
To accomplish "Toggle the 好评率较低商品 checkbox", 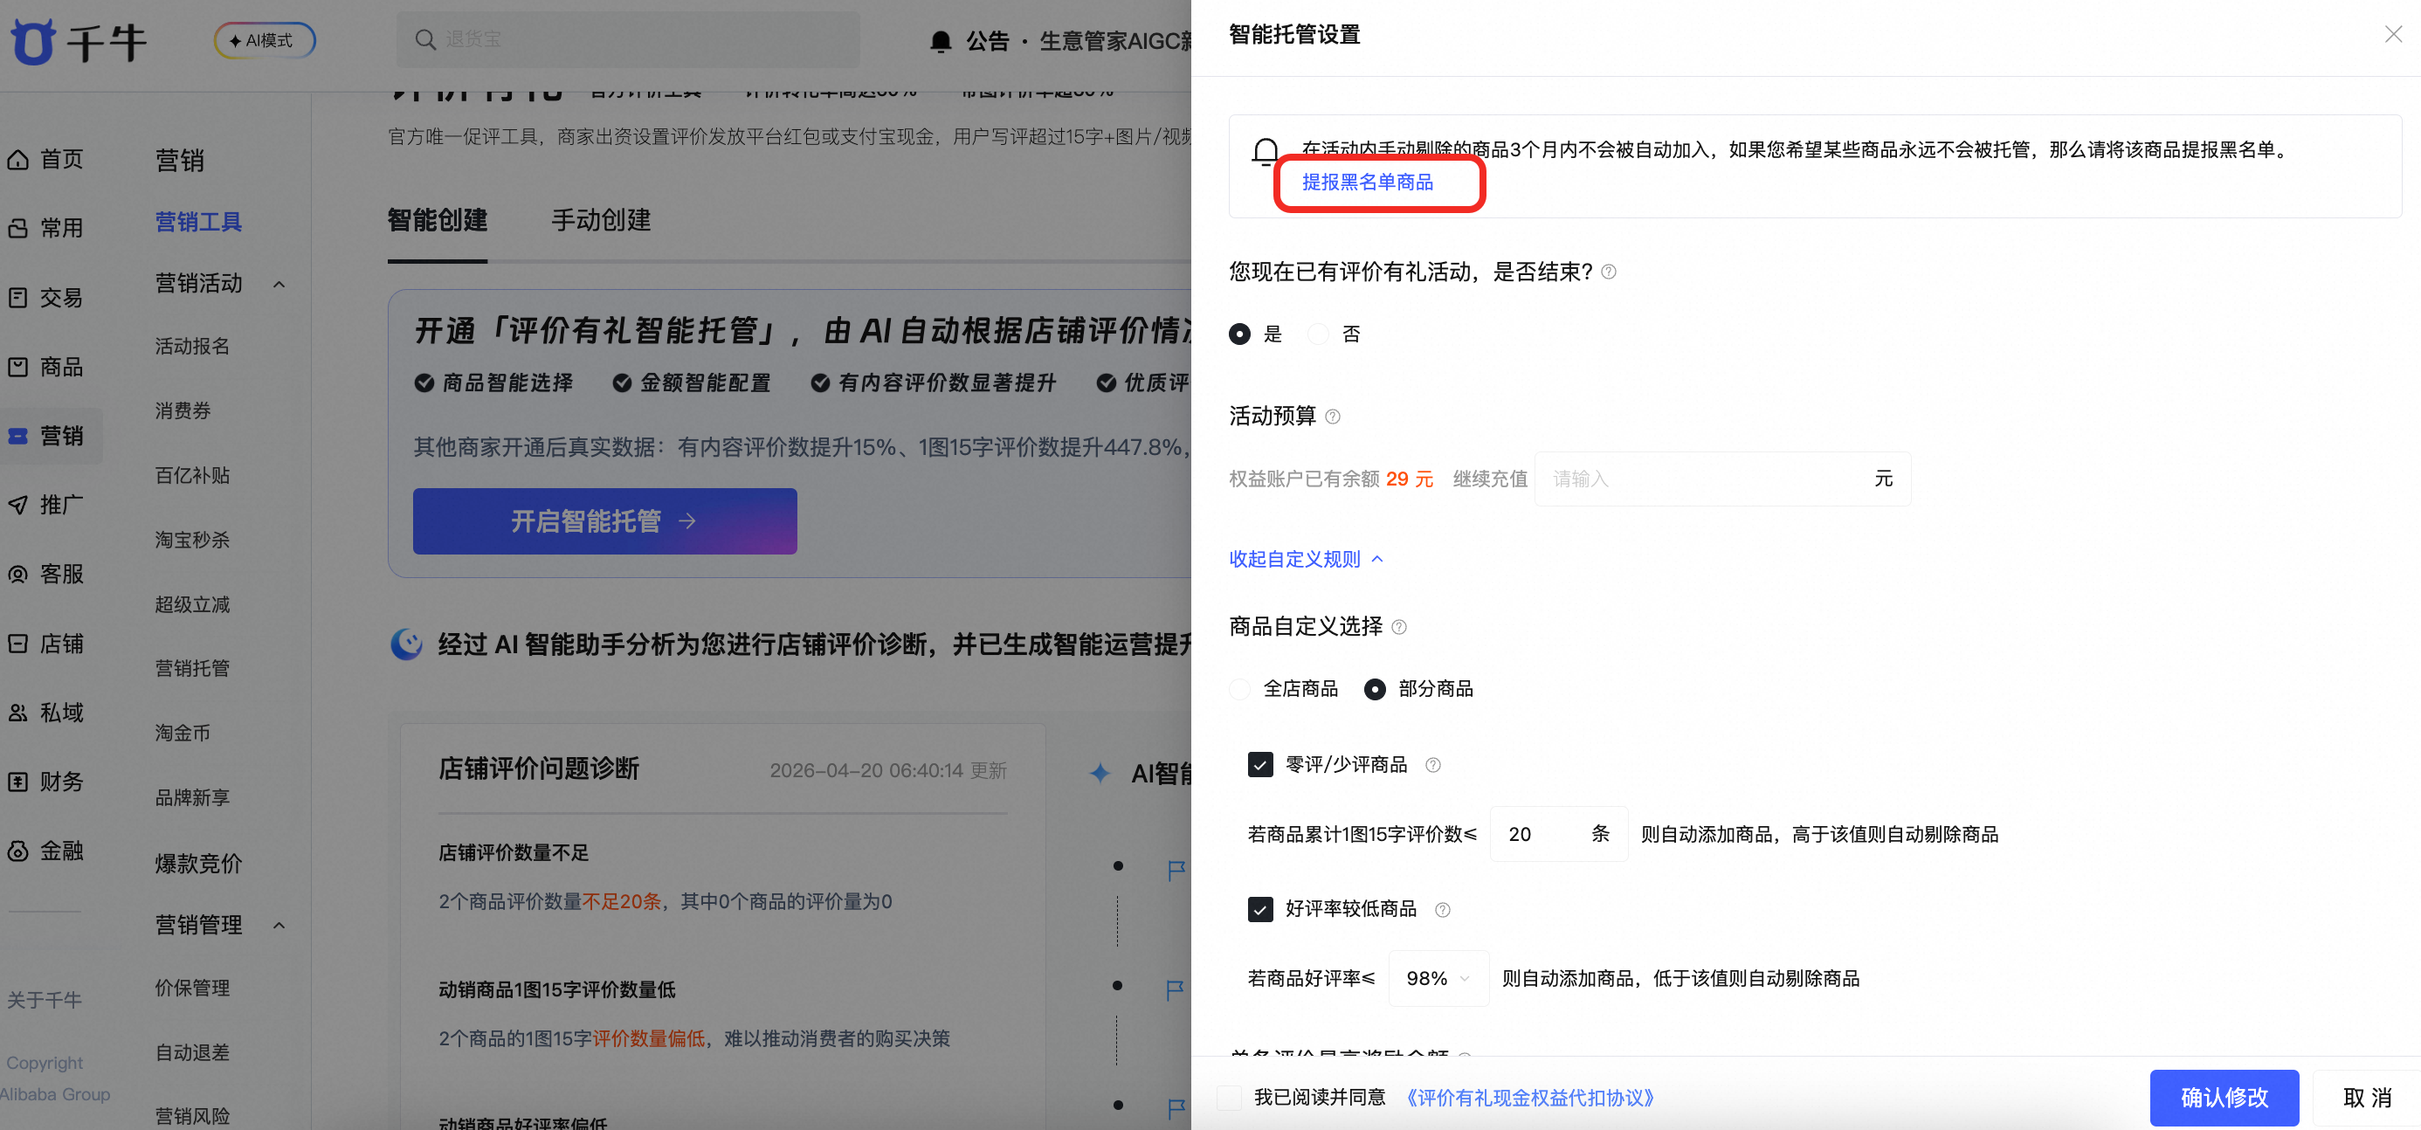I will pos(1260,909).
